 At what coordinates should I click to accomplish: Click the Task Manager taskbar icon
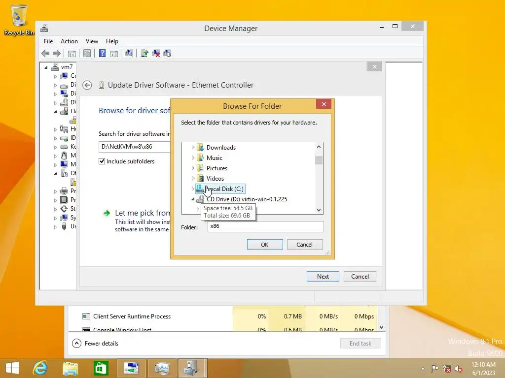[162, 368]
